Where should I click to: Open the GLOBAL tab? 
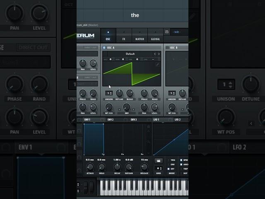point(155,35)
